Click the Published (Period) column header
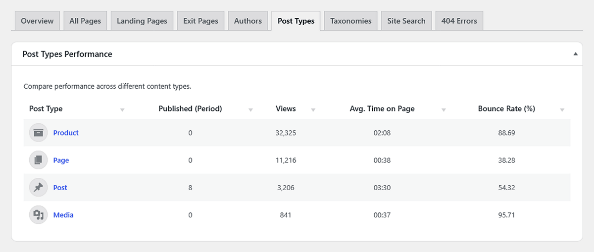The width and height of the screenshot is (594, 252). click(x=190, y=108)
